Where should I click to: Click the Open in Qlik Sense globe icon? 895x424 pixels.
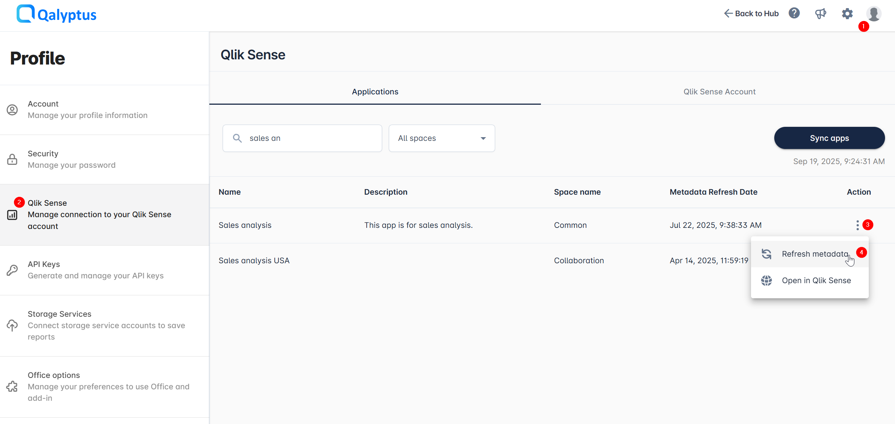pyautogui.click(x=767, y=280)
